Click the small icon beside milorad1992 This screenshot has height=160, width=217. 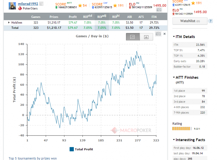click(41, 4)
